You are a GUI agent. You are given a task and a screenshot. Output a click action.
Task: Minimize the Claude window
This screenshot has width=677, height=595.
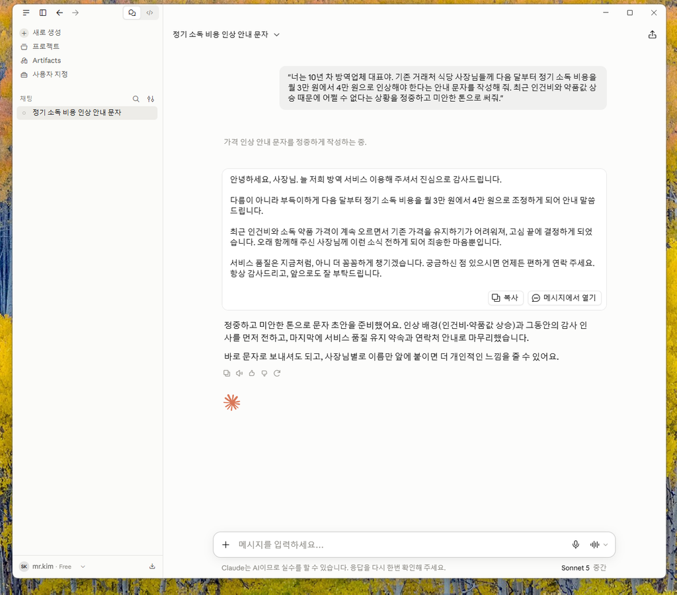pos(606,13)
